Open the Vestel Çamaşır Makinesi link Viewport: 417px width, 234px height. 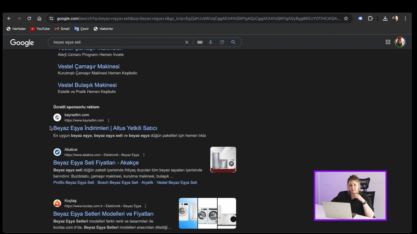tap(89, 66)
